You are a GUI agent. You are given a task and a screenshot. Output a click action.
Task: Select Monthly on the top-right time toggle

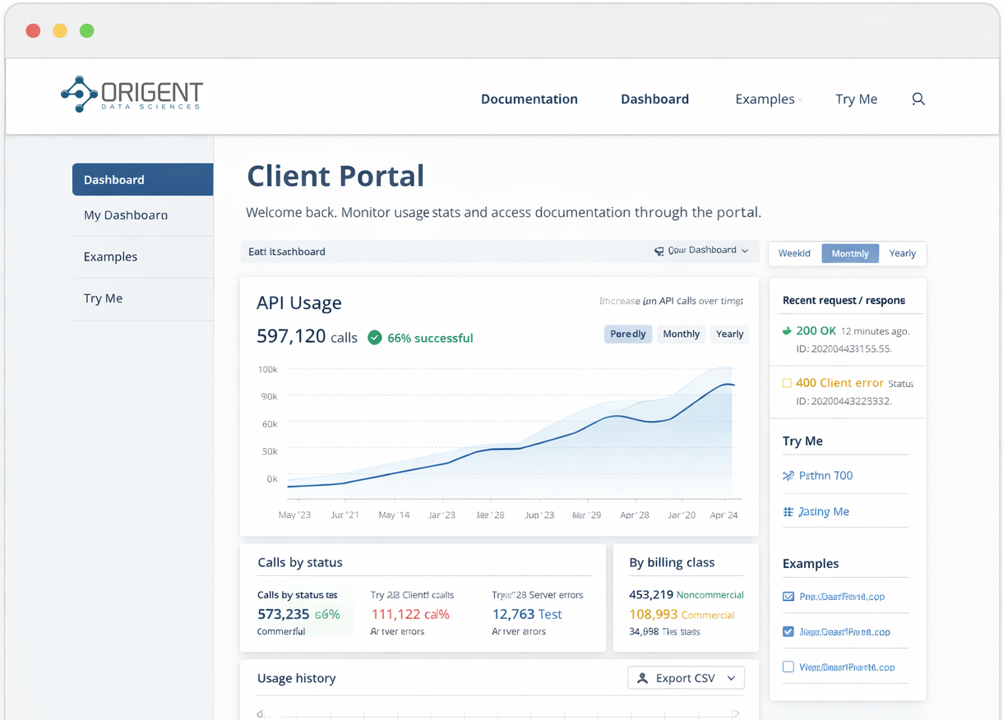(x=849, y=253)
